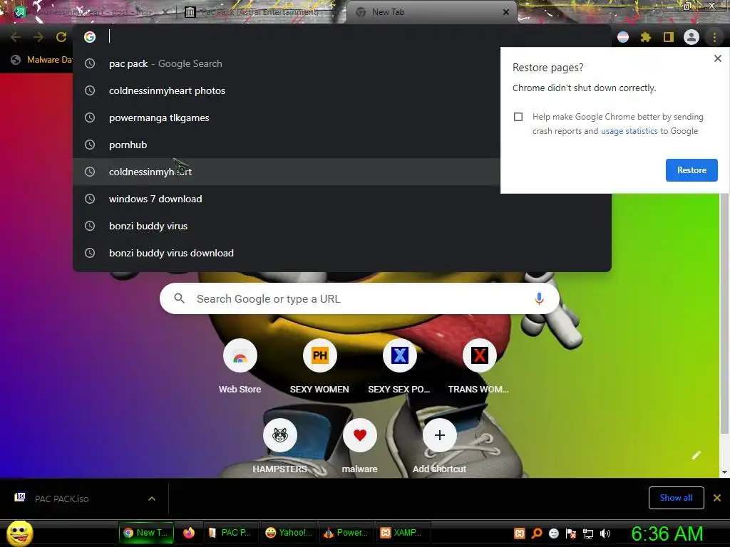This screenshot has height=547, width=730.
Task: Open the smiley face Start button
Action: click(20, 533)
